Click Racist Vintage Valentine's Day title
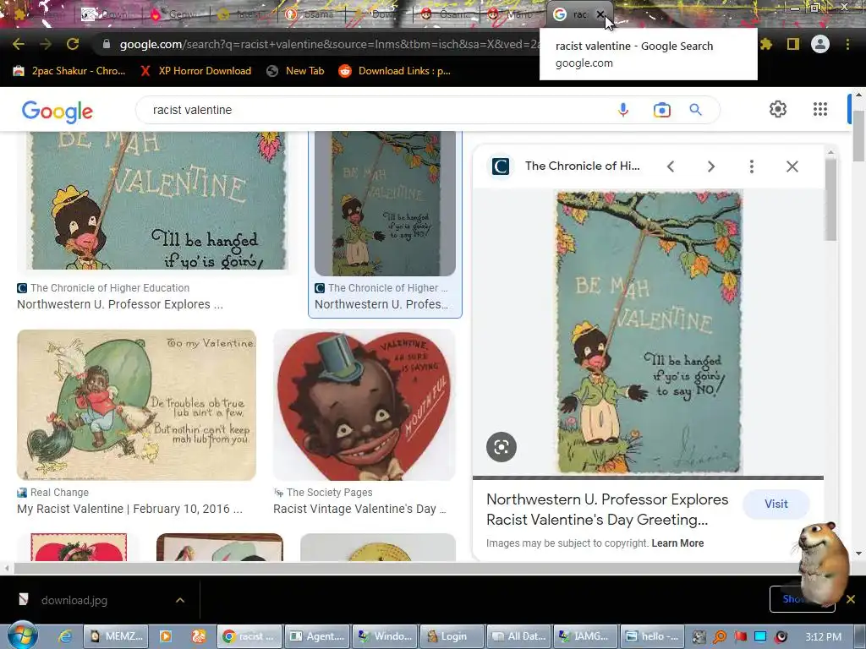The height and width of the screenshot is (649, 866). tap(359, 509)
